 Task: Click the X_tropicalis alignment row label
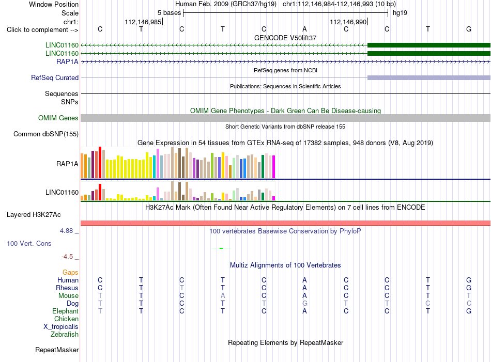61,327
